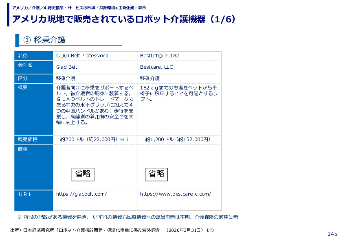Click the source line starting 出所）日本経済研究所
The height and width of the screenshot is (242, 343).
pyautogui.click(x=112, y=230)
